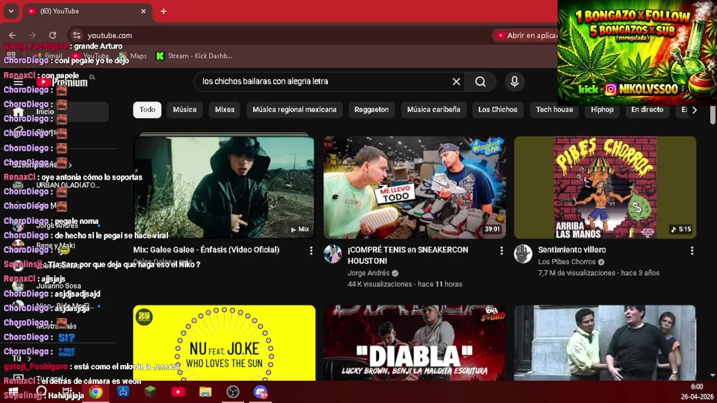The width and height of the screenshot is (717, 403).
Task: Open the Galee Galee Énfasis mix thumbnail
Action: tap(224, 188)
